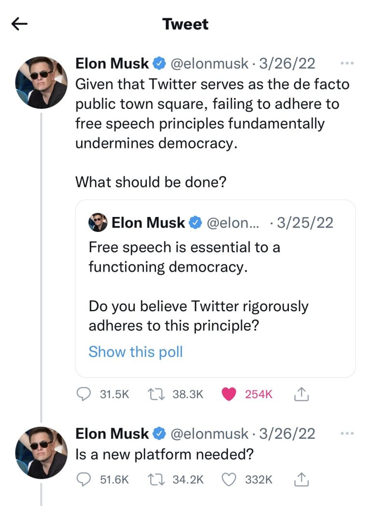Share the 'new platform' tweet
The height and width of the screenshot is (506, 371).
[x=301, y=479]
